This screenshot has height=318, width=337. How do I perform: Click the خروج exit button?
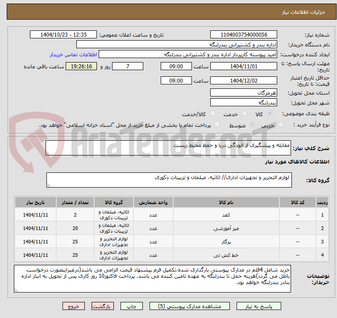click(74, 306)
